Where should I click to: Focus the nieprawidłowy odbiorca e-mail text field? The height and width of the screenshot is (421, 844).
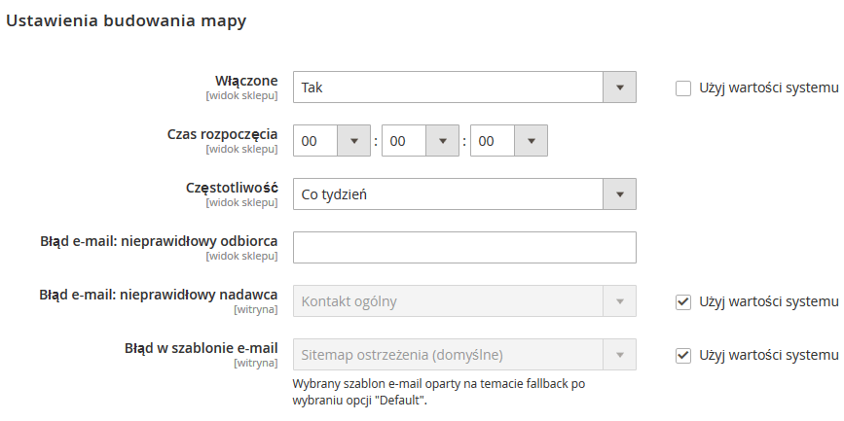tap(464, 248)
